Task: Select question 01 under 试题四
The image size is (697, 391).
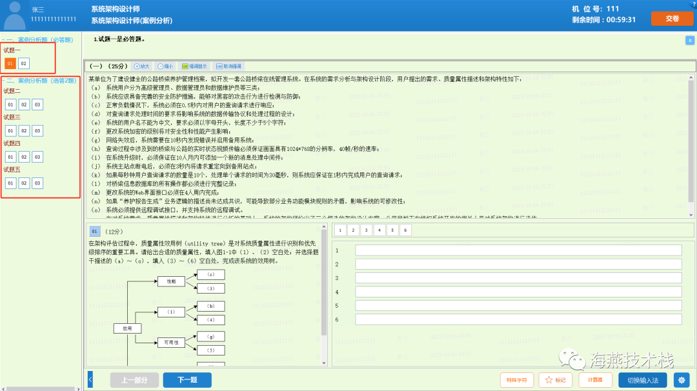Action: [10, 157]
